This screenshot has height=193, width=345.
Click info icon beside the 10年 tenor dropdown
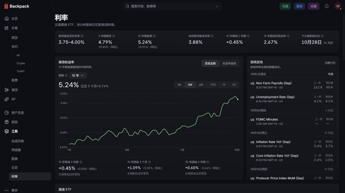pyautogui.click(x=66, y=76)
